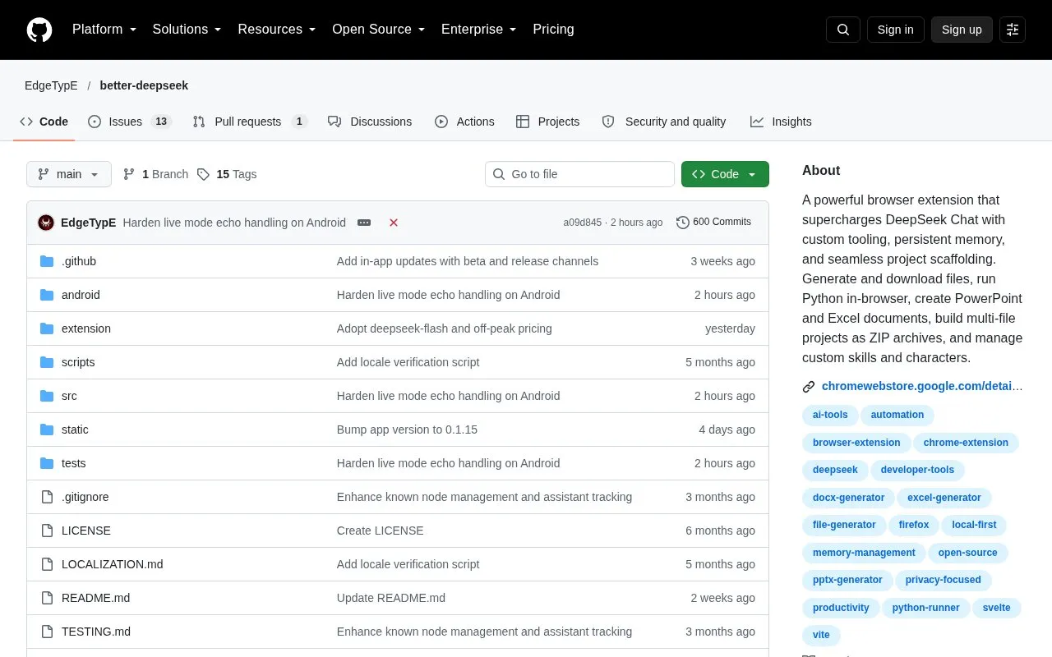This screenshot has height=657, width=1052.
Task: Switch to the Issues tab
Action: point(130,122)
